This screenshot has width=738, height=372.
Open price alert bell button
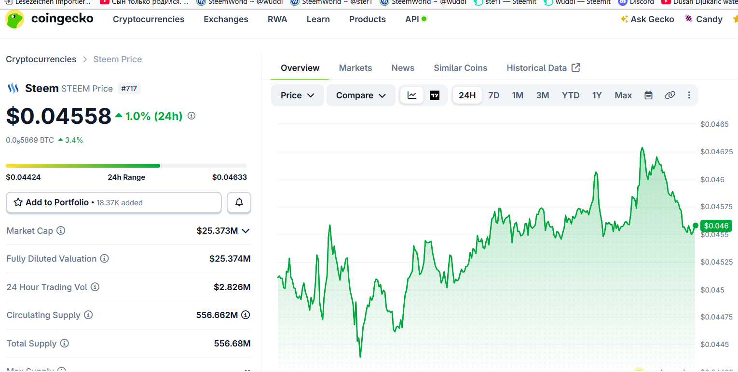[239, 202]
